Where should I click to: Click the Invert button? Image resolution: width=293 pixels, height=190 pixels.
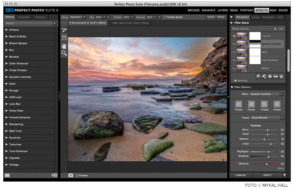coord(211,17)
